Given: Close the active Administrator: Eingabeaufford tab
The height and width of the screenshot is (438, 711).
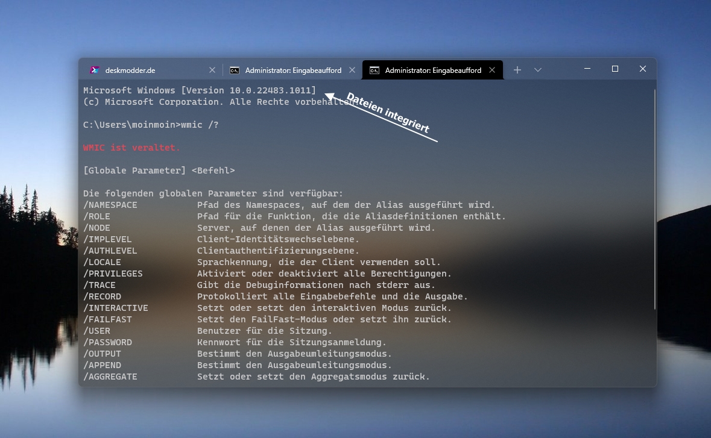Looking at the screenshot, I should 492,70.
